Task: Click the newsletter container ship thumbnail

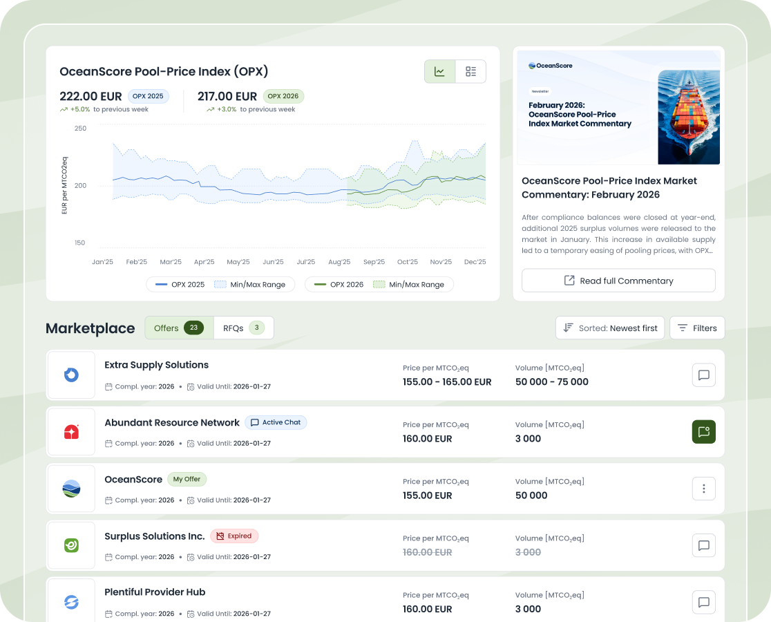Action: point(688,116)
